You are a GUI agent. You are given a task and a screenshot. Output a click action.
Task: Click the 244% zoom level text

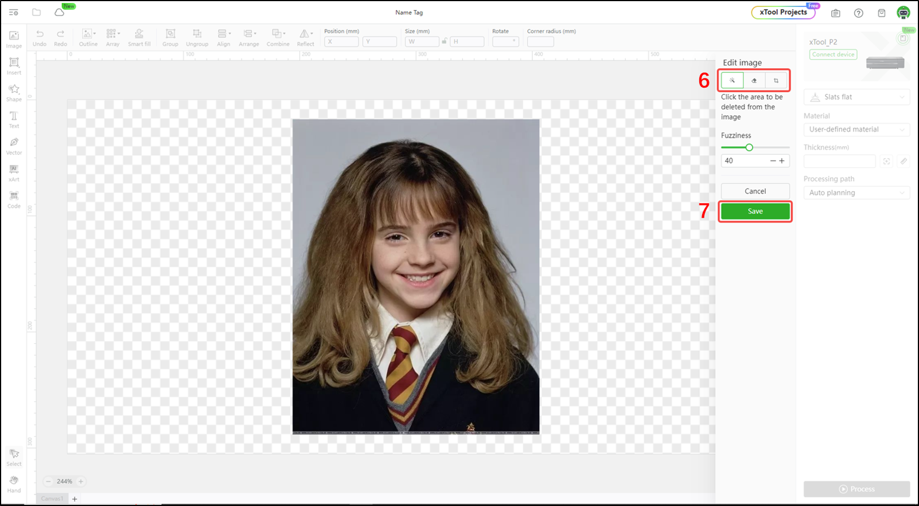pos(64,481)
